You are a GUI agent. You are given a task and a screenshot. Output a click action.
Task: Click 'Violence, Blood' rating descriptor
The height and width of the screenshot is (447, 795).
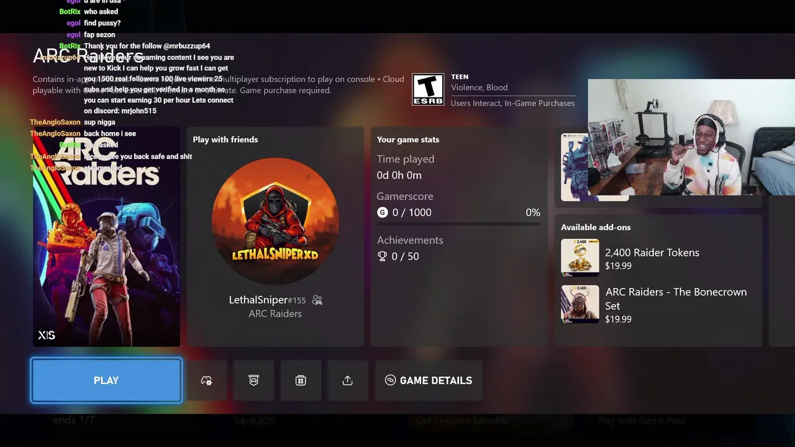[479, 88]
